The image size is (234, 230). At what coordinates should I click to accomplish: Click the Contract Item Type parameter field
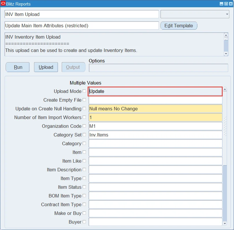[x=155, y=204]
